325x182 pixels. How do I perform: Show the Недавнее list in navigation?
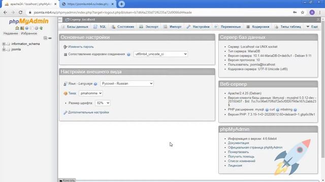coord(11,33)
